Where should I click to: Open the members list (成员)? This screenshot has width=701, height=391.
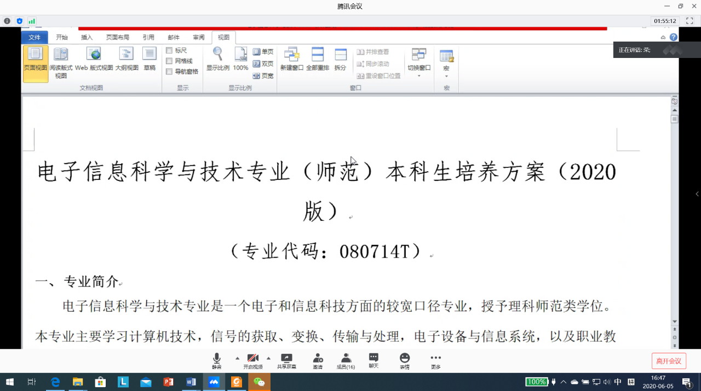click(346, 360)
